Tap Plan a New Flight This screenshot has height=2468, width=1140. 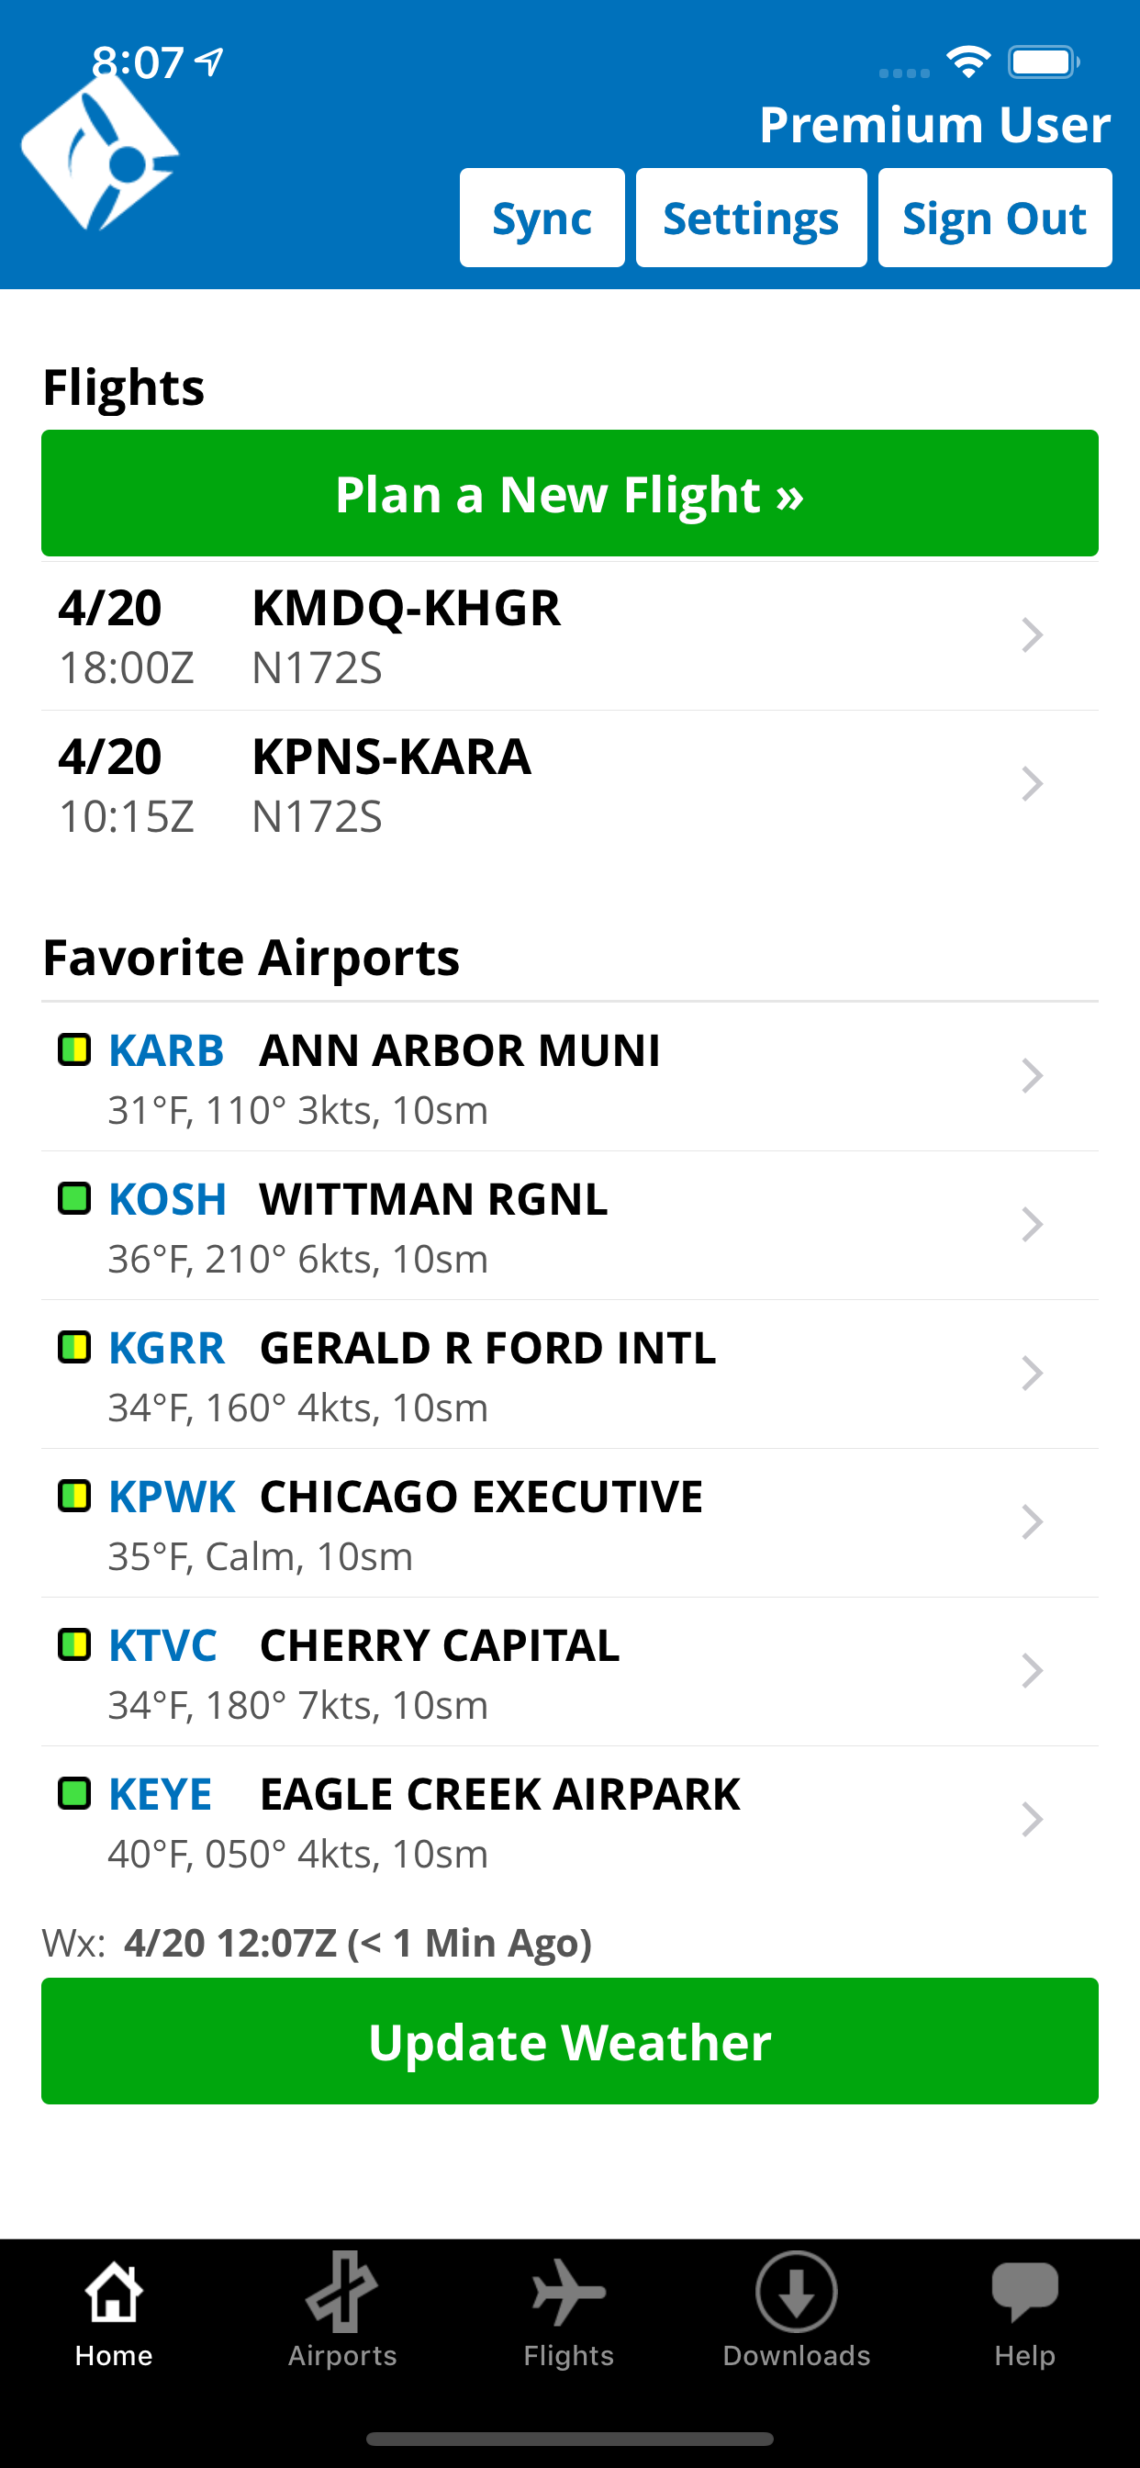(x=570, y=493)
